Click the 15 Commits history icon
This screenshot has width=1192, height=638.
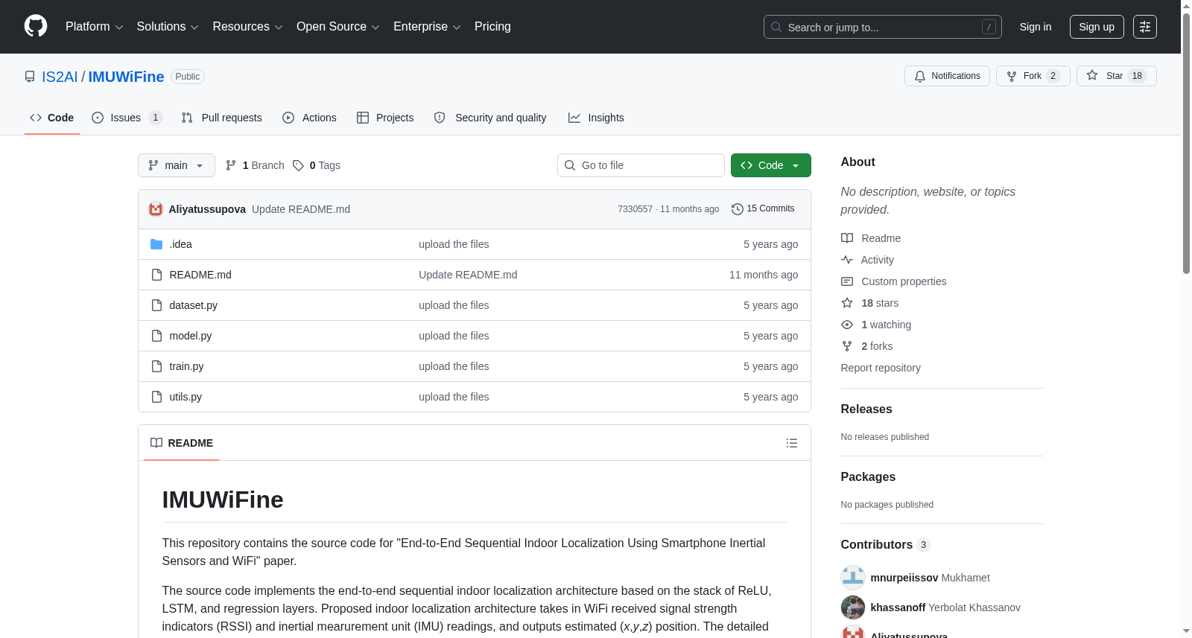[x=737, y=209]
